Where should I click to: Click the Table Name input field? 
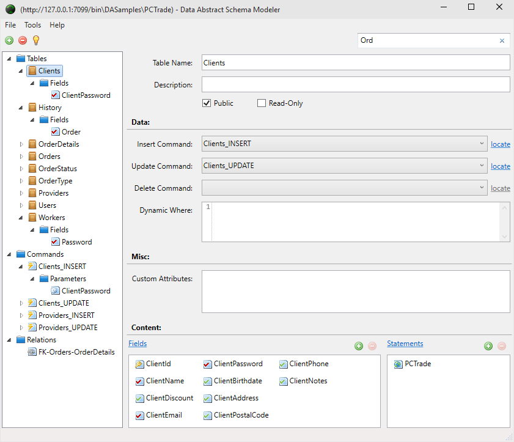356,62
